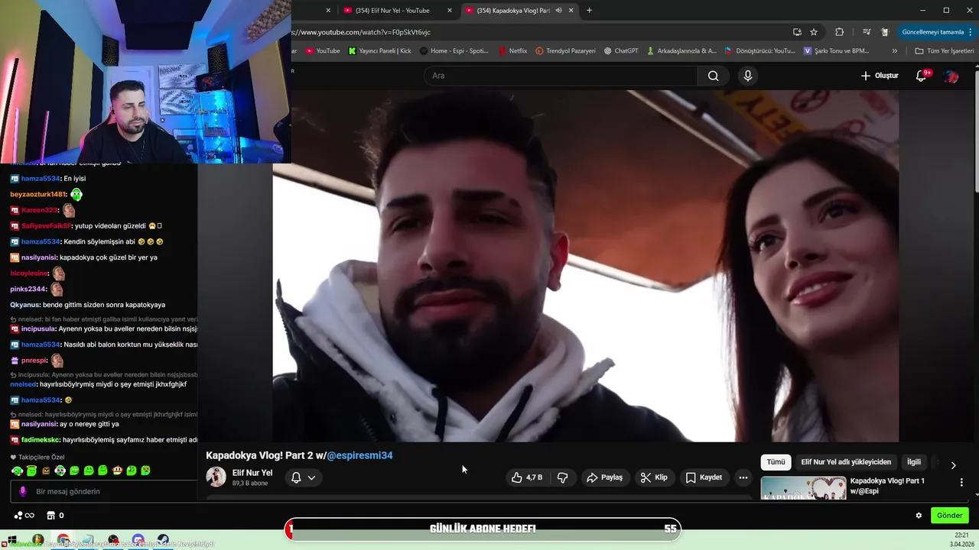The width and height of the screenshot is (979, 550).
Task: Click the Elif Nur Yel channel name
Action: tap(252, 473)
